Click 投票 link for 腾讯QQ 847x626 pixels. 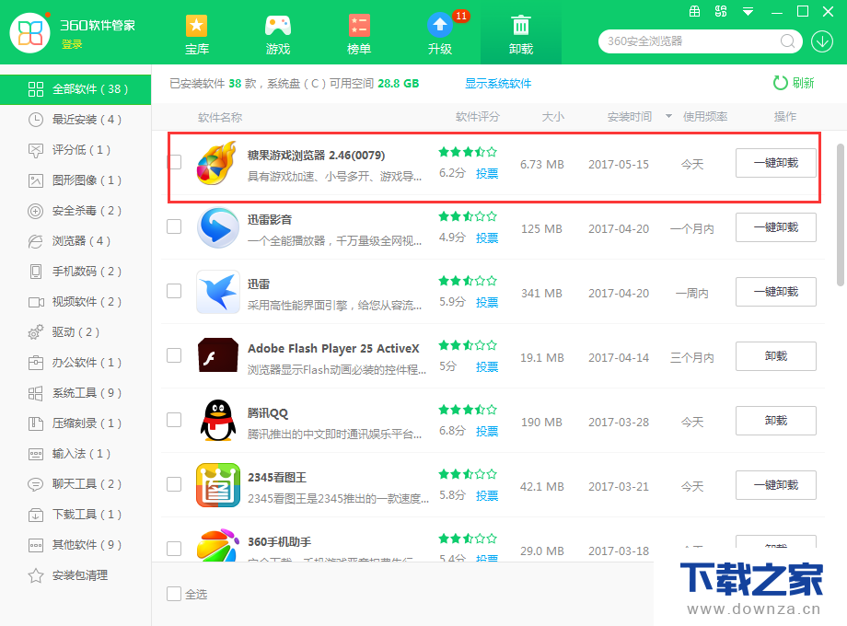(487, 431)
